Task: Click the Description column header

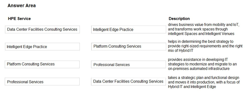Action: pyautogui.click(x=179, y=19)
